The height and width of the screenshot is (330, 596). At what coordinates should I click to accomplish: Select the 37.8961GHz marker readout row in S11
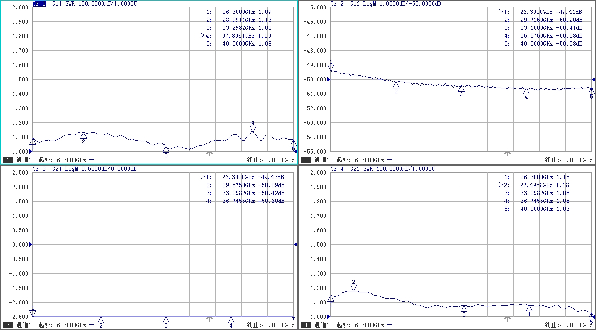[x=238, y=36]
